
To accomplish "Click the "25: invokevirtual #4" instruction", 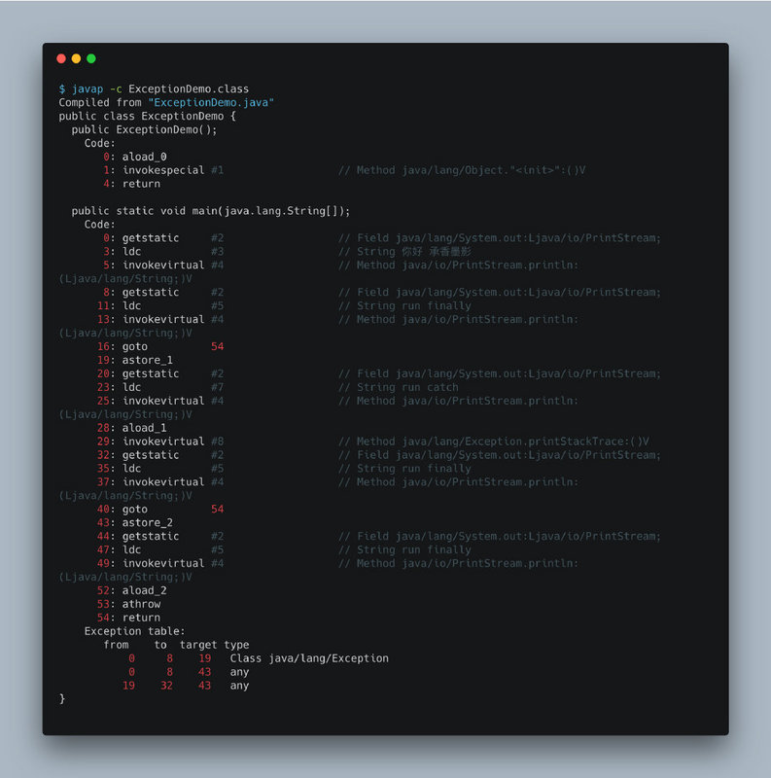I will click(x=160, y=401).
